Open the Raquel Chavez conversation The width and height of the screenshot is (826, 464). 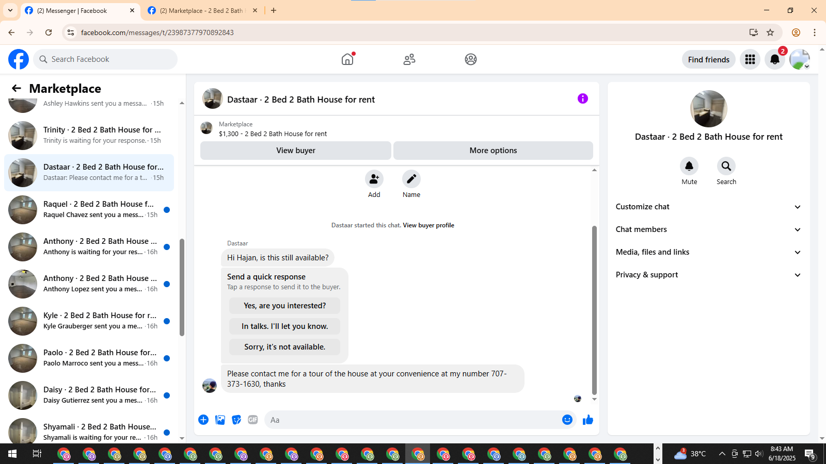[x=89, y=209]
